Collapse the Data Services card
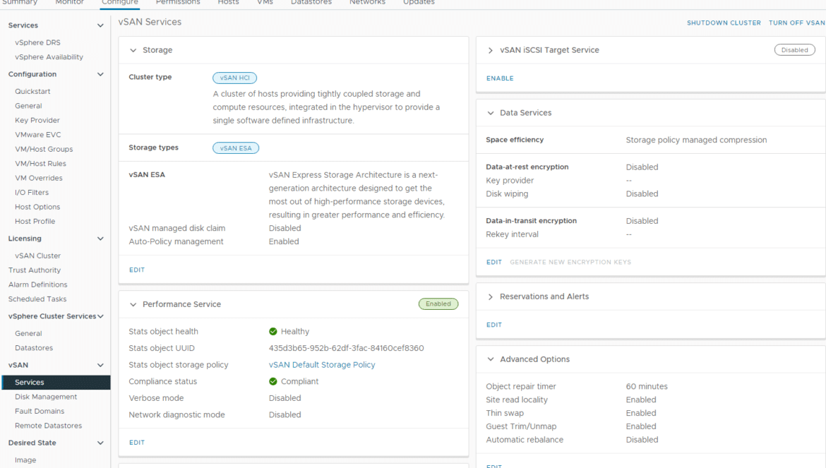 coord(491,113)
